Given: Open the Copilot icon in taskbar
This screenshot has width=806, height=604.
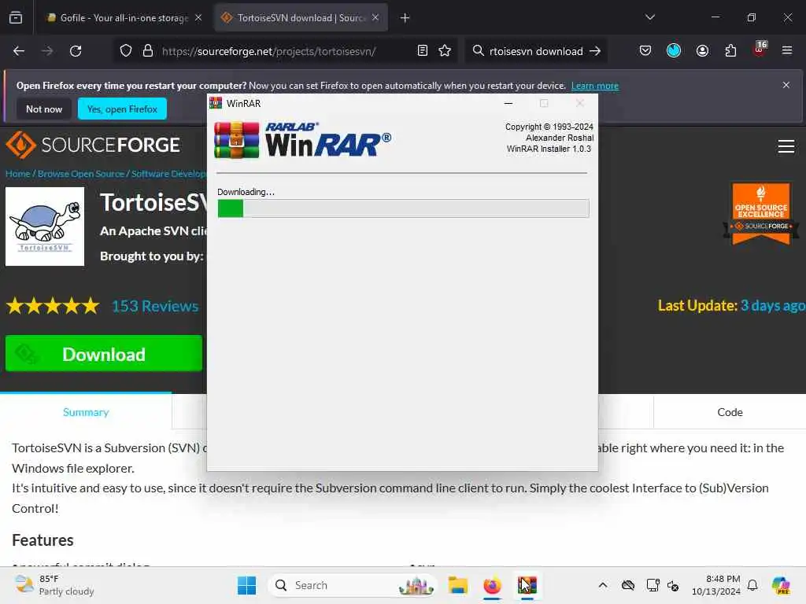Looking at the screenshot, I should click(x=781, y=585).
